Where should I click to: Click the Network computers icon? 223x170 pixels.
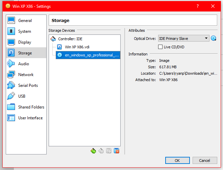click(11, 74)
